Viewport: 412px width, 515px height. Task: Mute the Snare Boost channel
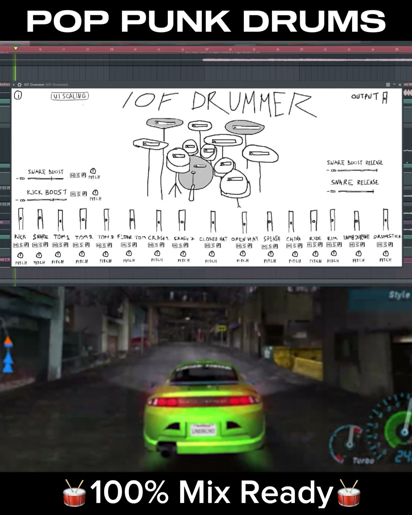point(72,175)
